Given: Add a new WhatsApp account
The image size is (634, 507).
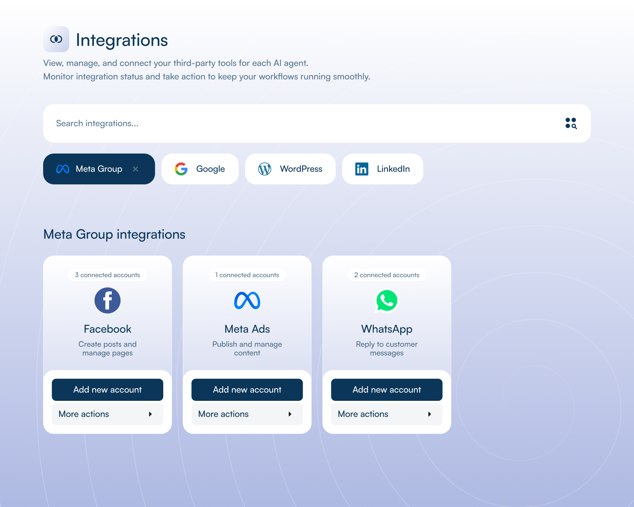Looking at the screenshot, I should (x=386, y=389).
